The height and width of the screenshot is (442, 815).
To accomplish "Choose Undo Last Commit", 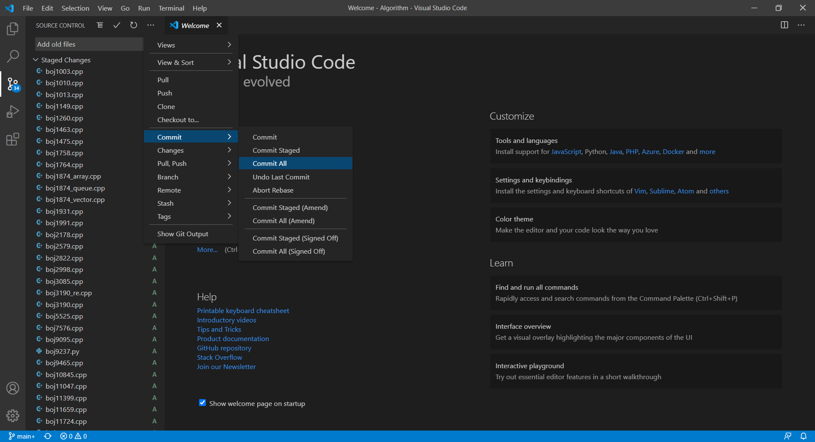I will point(295,177).
